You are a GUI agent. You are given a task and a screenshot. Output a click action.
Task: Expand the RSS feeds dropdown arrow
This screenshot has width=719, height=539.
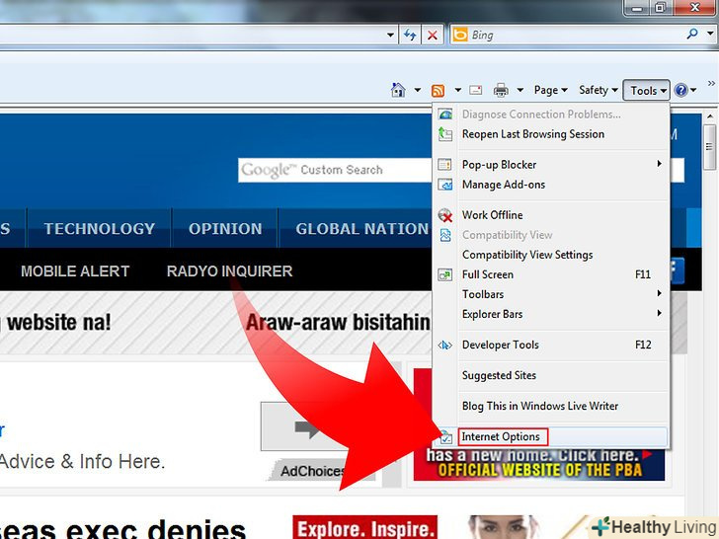pos(457,90)
